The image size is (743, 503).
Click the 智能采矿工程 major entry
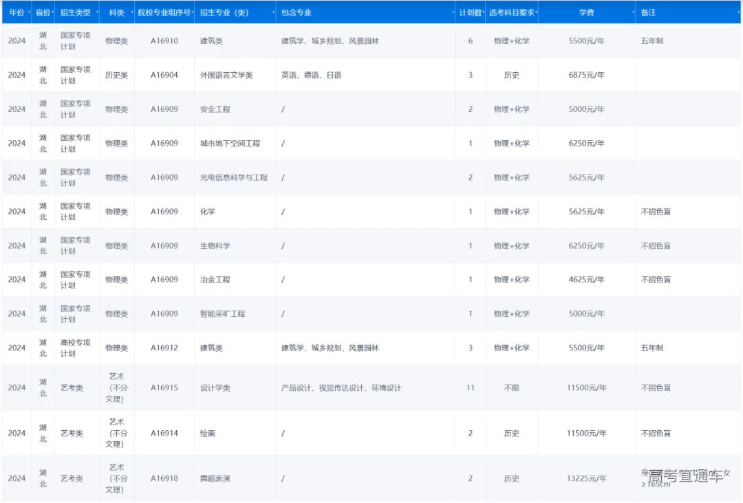pos(222,313)
